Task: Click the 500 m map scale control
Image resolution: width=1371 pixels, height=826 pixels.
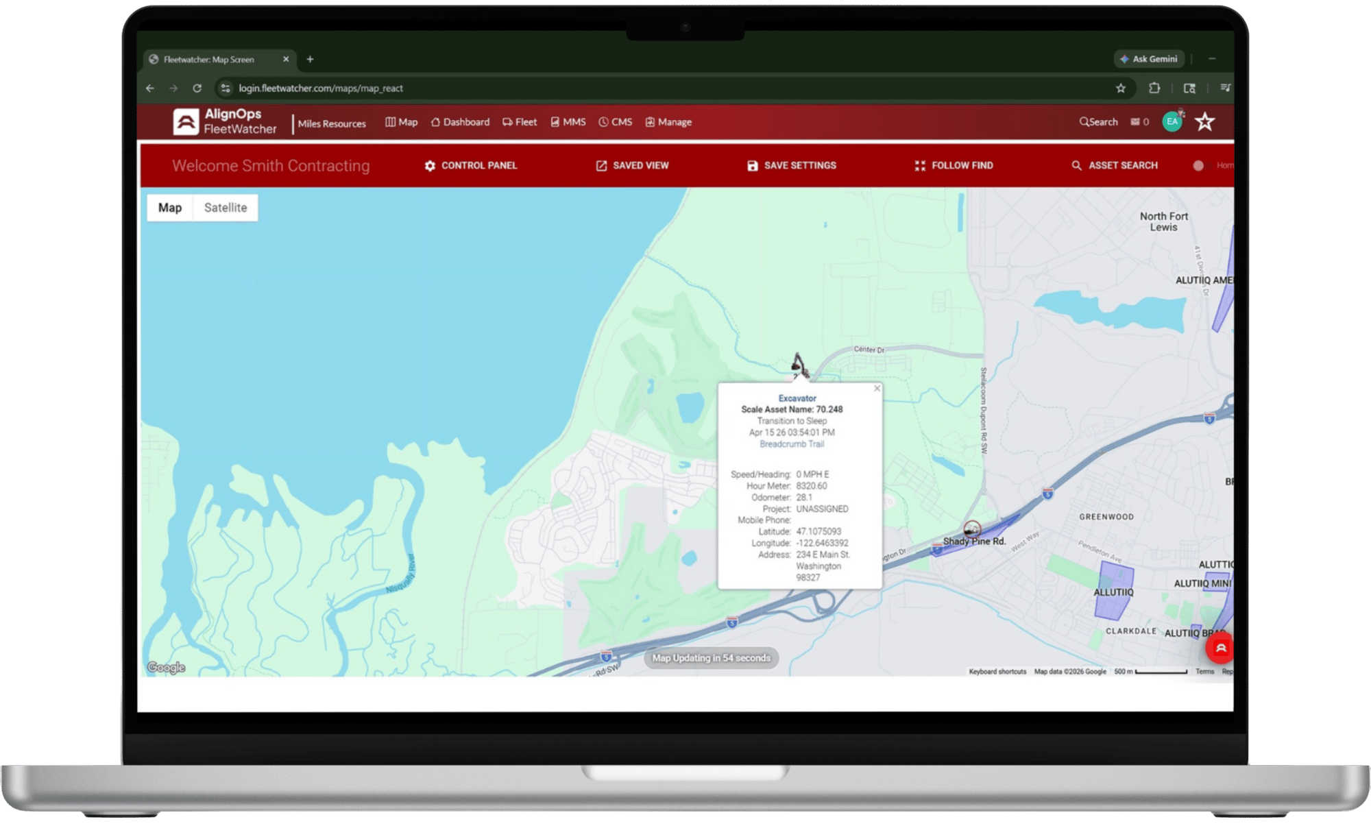Action: coord(1151,672)
